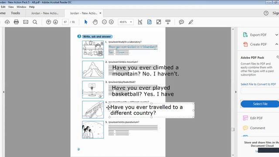
Task: Click the Create PDF label
Action: [259, 44]
